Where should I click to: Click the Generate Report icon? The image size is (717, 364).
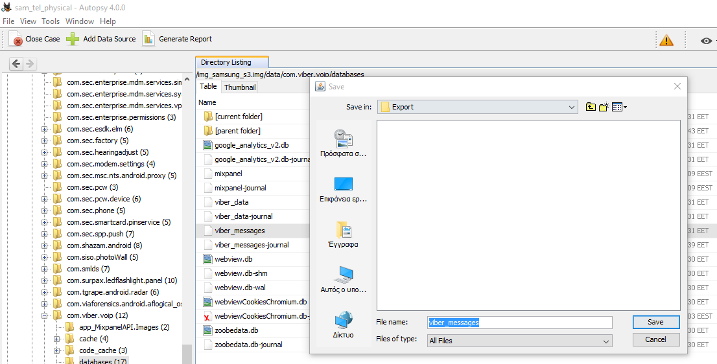148,39
